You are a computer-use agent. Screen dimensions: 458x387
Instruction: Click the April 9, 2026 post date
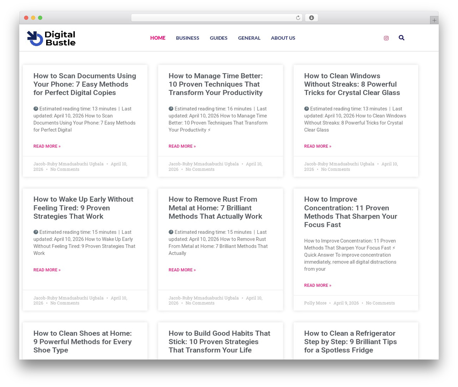[x=346, y=303]
